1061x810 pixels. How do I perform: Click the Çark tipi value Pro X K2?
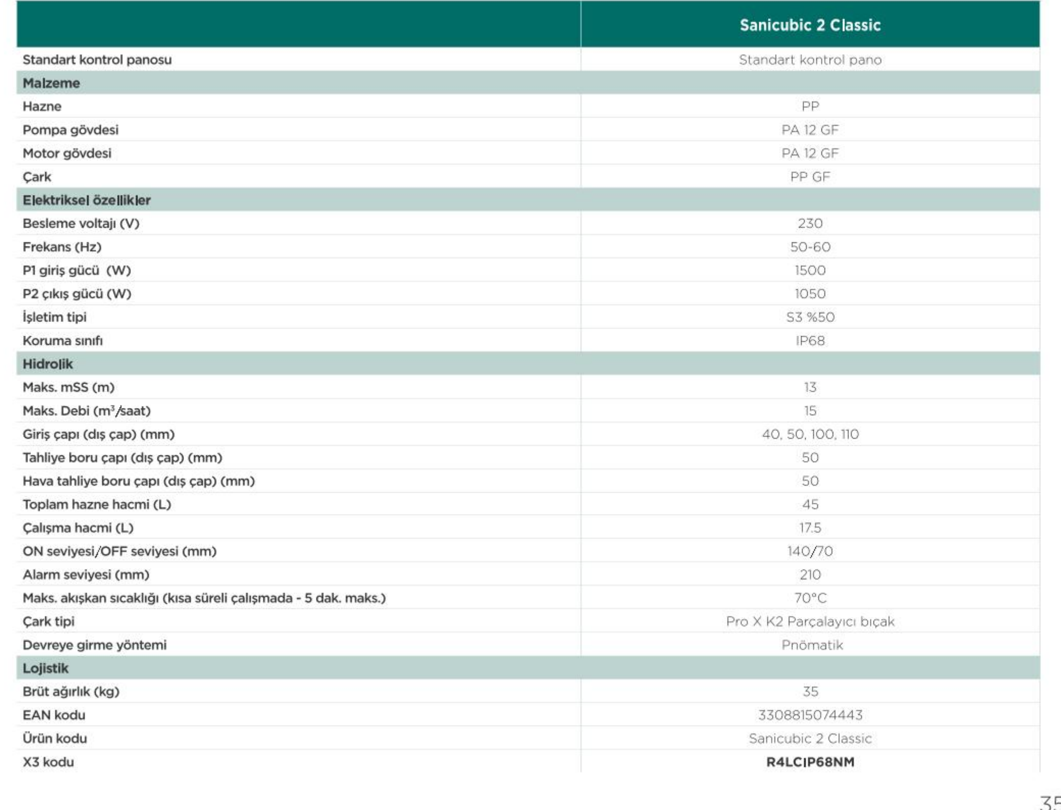pyautogui.click(x=810, y=622)
